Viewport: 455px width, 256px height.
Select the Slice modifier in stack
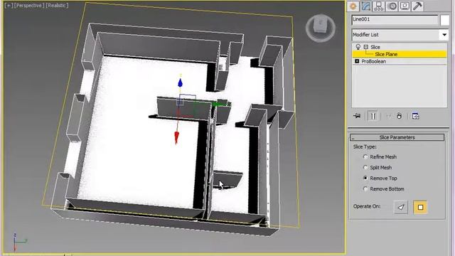point(375,47)
